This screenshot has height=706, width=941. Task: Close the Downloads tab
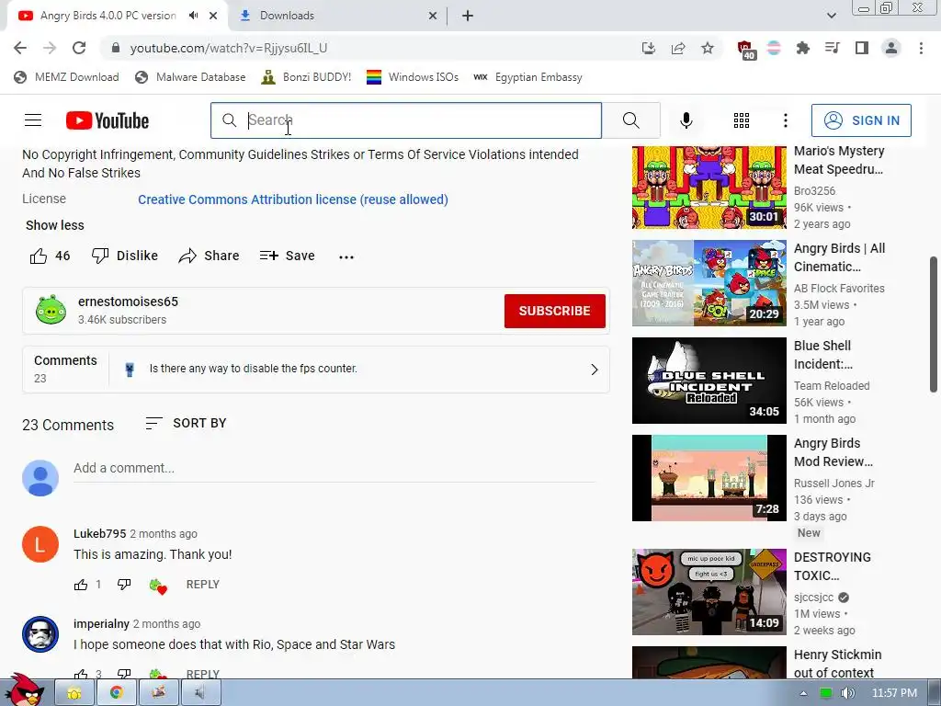(432, 17)
